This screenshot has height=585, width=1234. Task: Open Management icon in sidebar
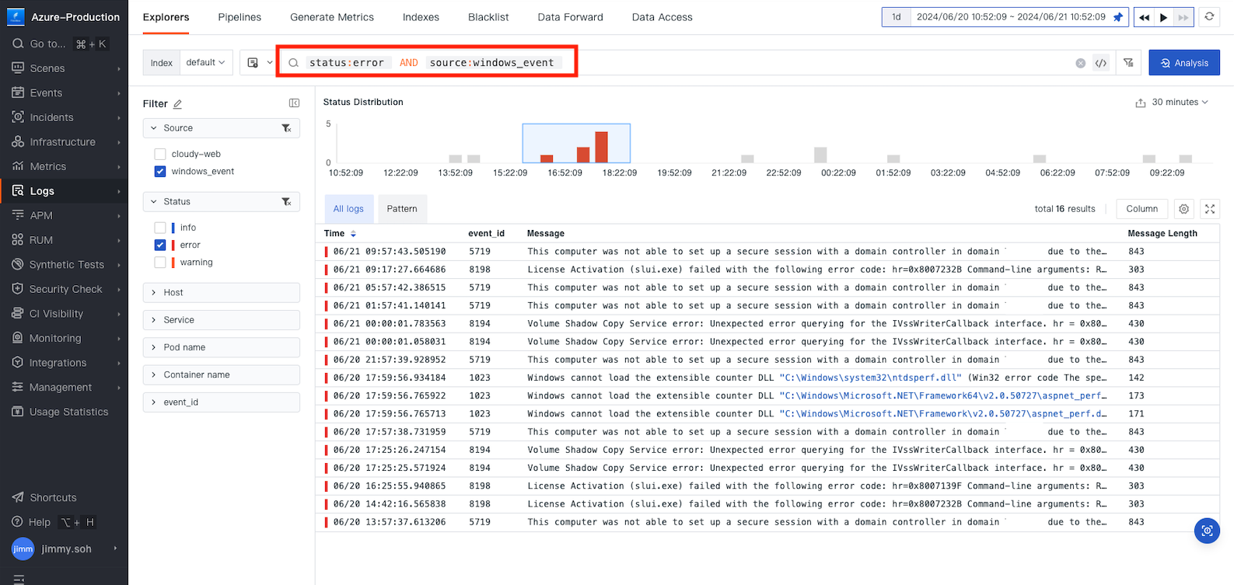pyautogui.click(x=17, y=387)
